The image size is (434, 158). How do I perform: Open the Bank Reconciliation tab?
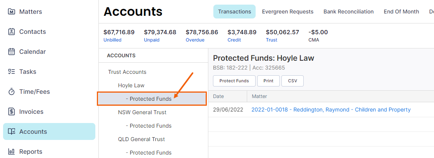point(349,12)
